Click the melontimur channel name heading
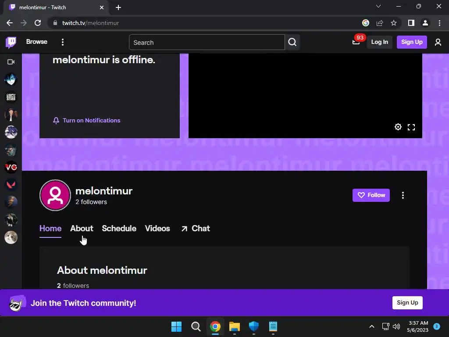 click(x=103, y=191)
